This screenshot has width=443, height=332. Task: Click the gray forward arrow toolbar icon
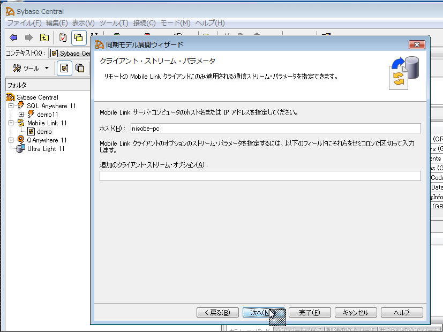29,37
